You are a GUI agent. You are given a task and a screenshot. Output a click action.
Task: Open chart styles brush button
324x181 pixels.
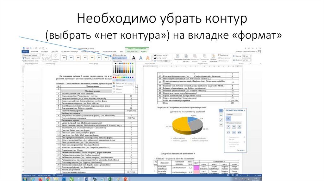221,120
